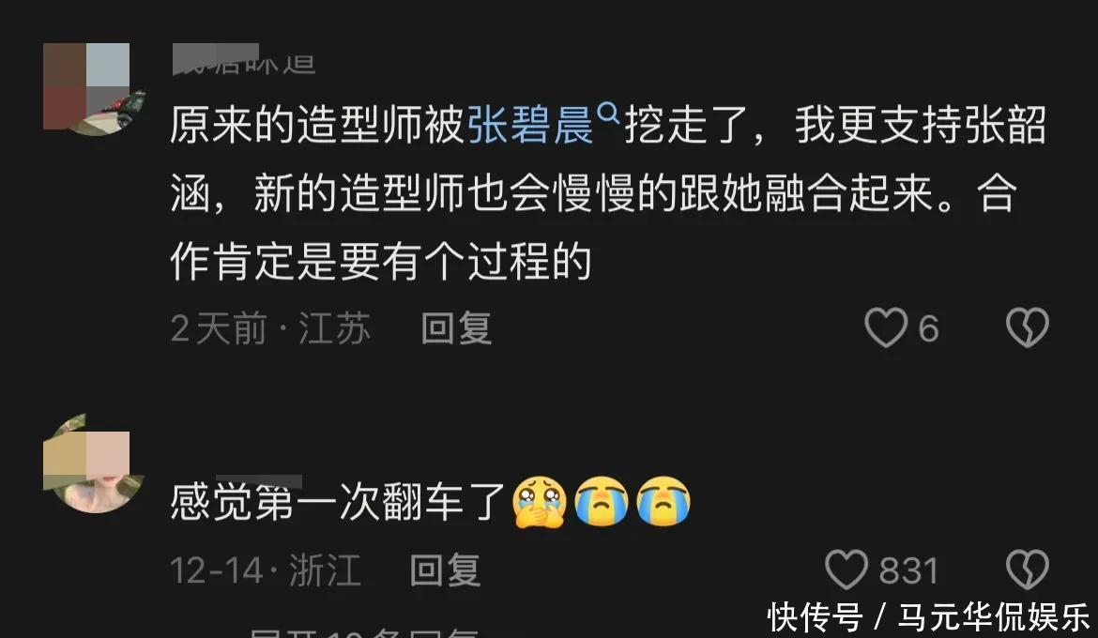Viewport: 1098px width, 638px height.
Task: Tap the search magnifier beside 张碧晨
Action: point(610,112)
